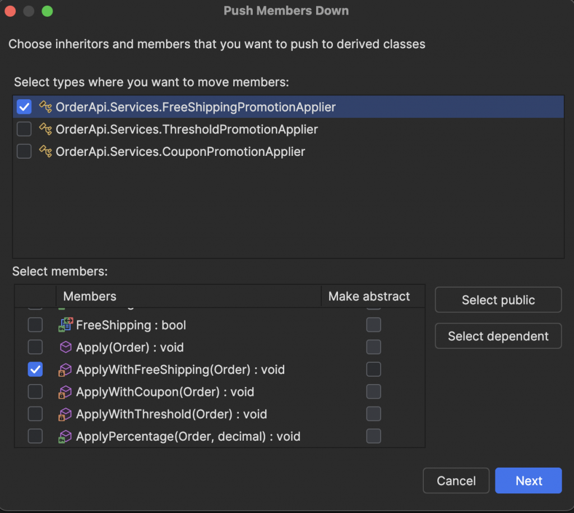Enable Make abstract for Apply(Order)

point(373,347)
